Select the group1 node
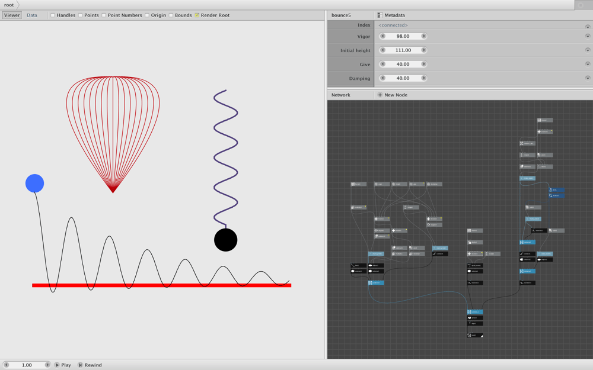 pos(475,317)
